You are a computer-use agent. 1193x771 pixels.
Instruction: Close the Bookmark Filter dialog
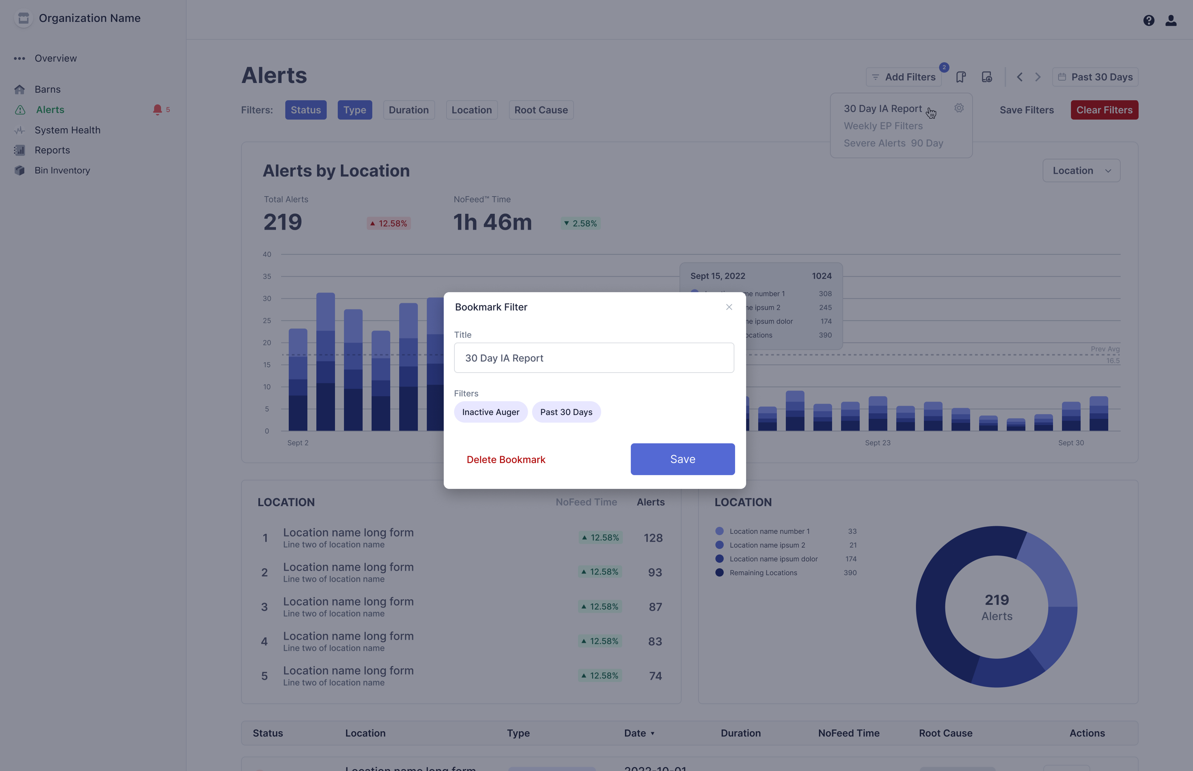[x=729, y=307]
